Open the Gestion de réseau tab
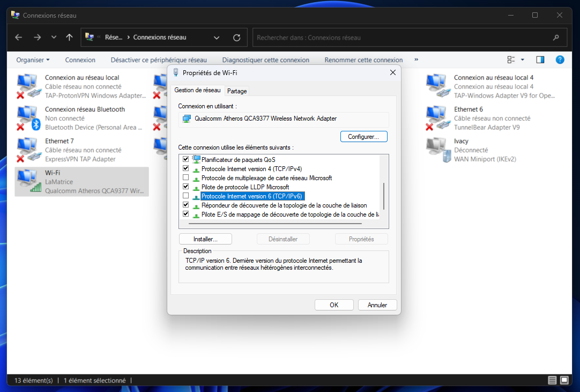This screenshot has width=580, height=392. [197, 90]
